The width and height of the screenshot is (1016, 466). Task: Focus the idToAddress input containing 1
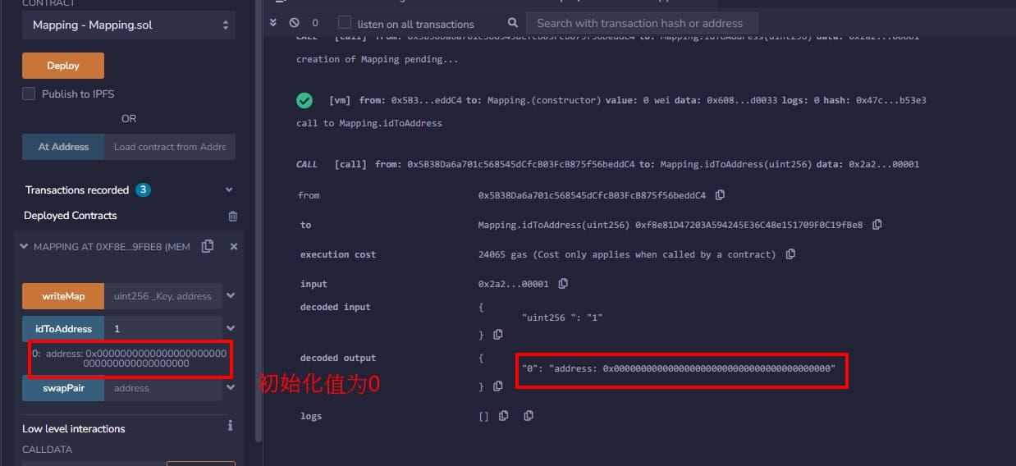pyautogui.click(x=163, y=328)
